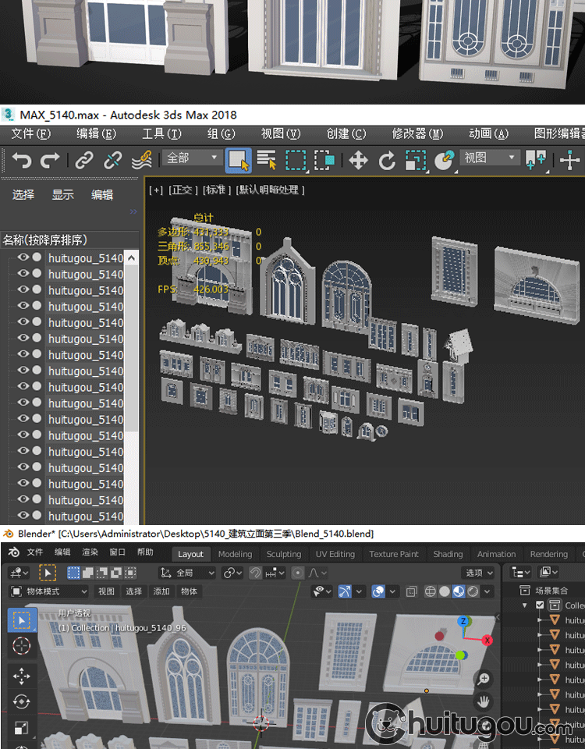Activate the Select and Link chain tool
Viewport: 585px width, 749px height.
coord(84,159)
